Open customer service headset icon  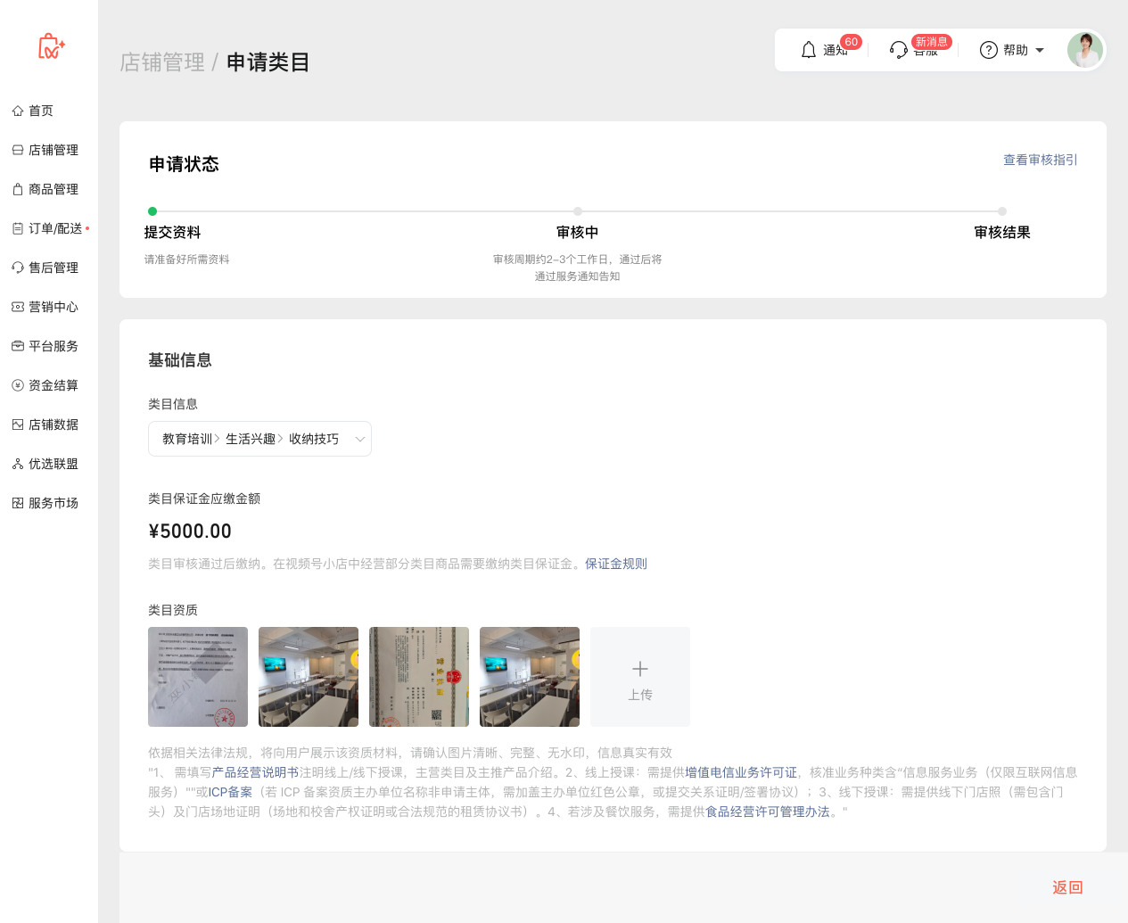[x=899, y=50]
